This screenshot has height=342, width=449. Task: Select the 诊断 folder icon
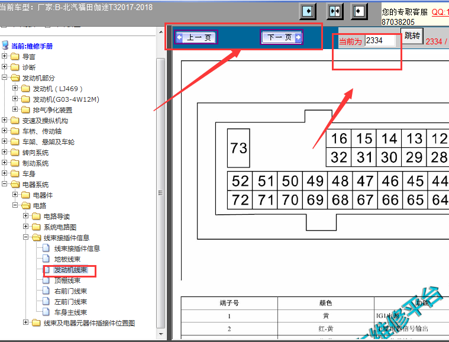(15, 67)
